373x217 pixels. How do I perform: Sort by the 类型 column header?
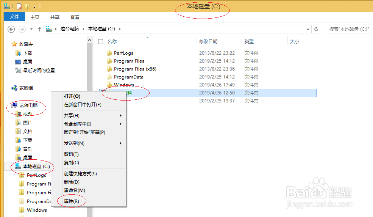point(249,41)
